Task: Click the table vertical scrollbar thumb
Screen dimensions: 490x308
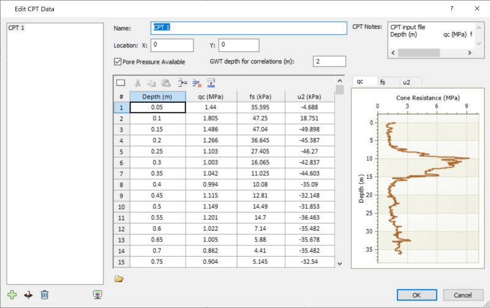Action: point(340,89)
